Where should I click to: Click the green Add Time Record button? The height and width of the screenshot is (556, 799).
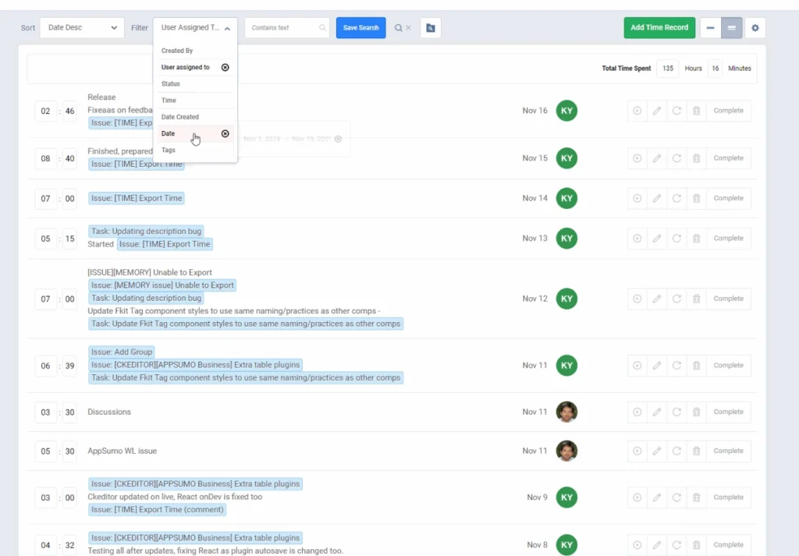pyautogui.click(x=659, y=28)
